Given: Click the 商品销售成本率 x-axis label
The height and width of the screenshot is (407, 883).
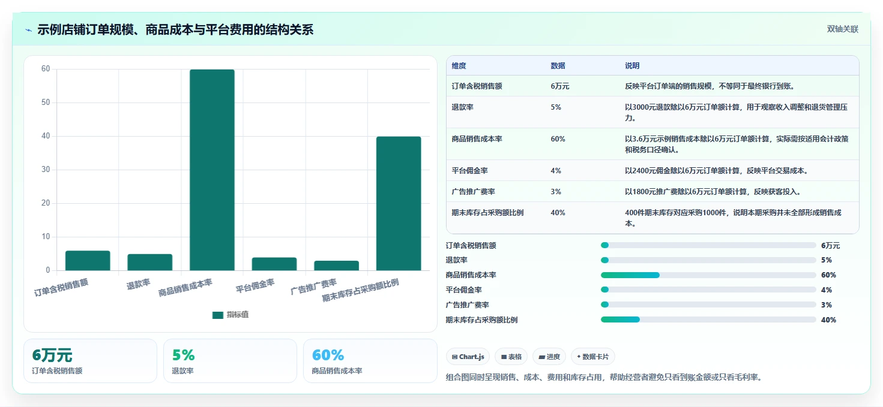Looking at the screenshot, I should (185, 287).
